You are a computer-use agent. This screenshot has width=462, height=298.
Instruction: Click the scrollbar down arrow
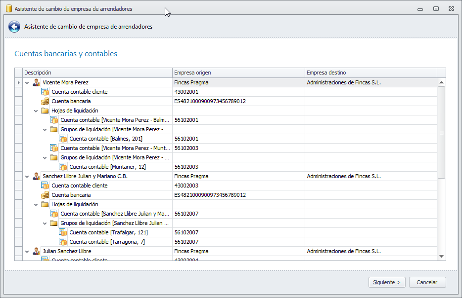pos(441,256)
